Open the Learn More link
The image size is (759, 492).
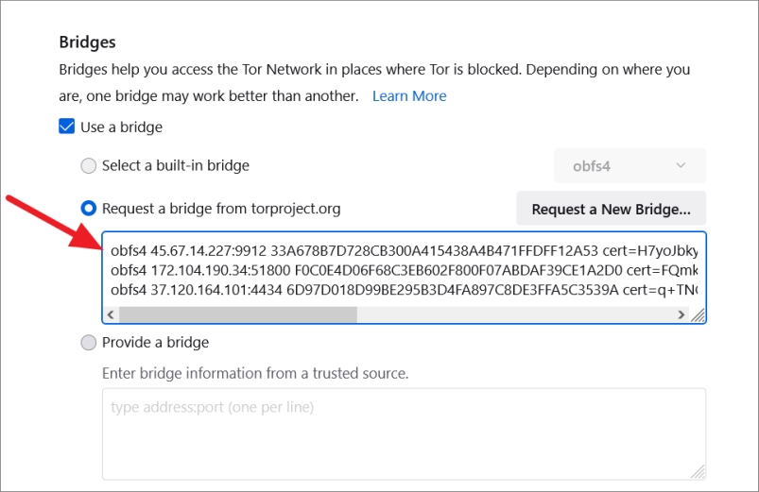pos(409,96)
